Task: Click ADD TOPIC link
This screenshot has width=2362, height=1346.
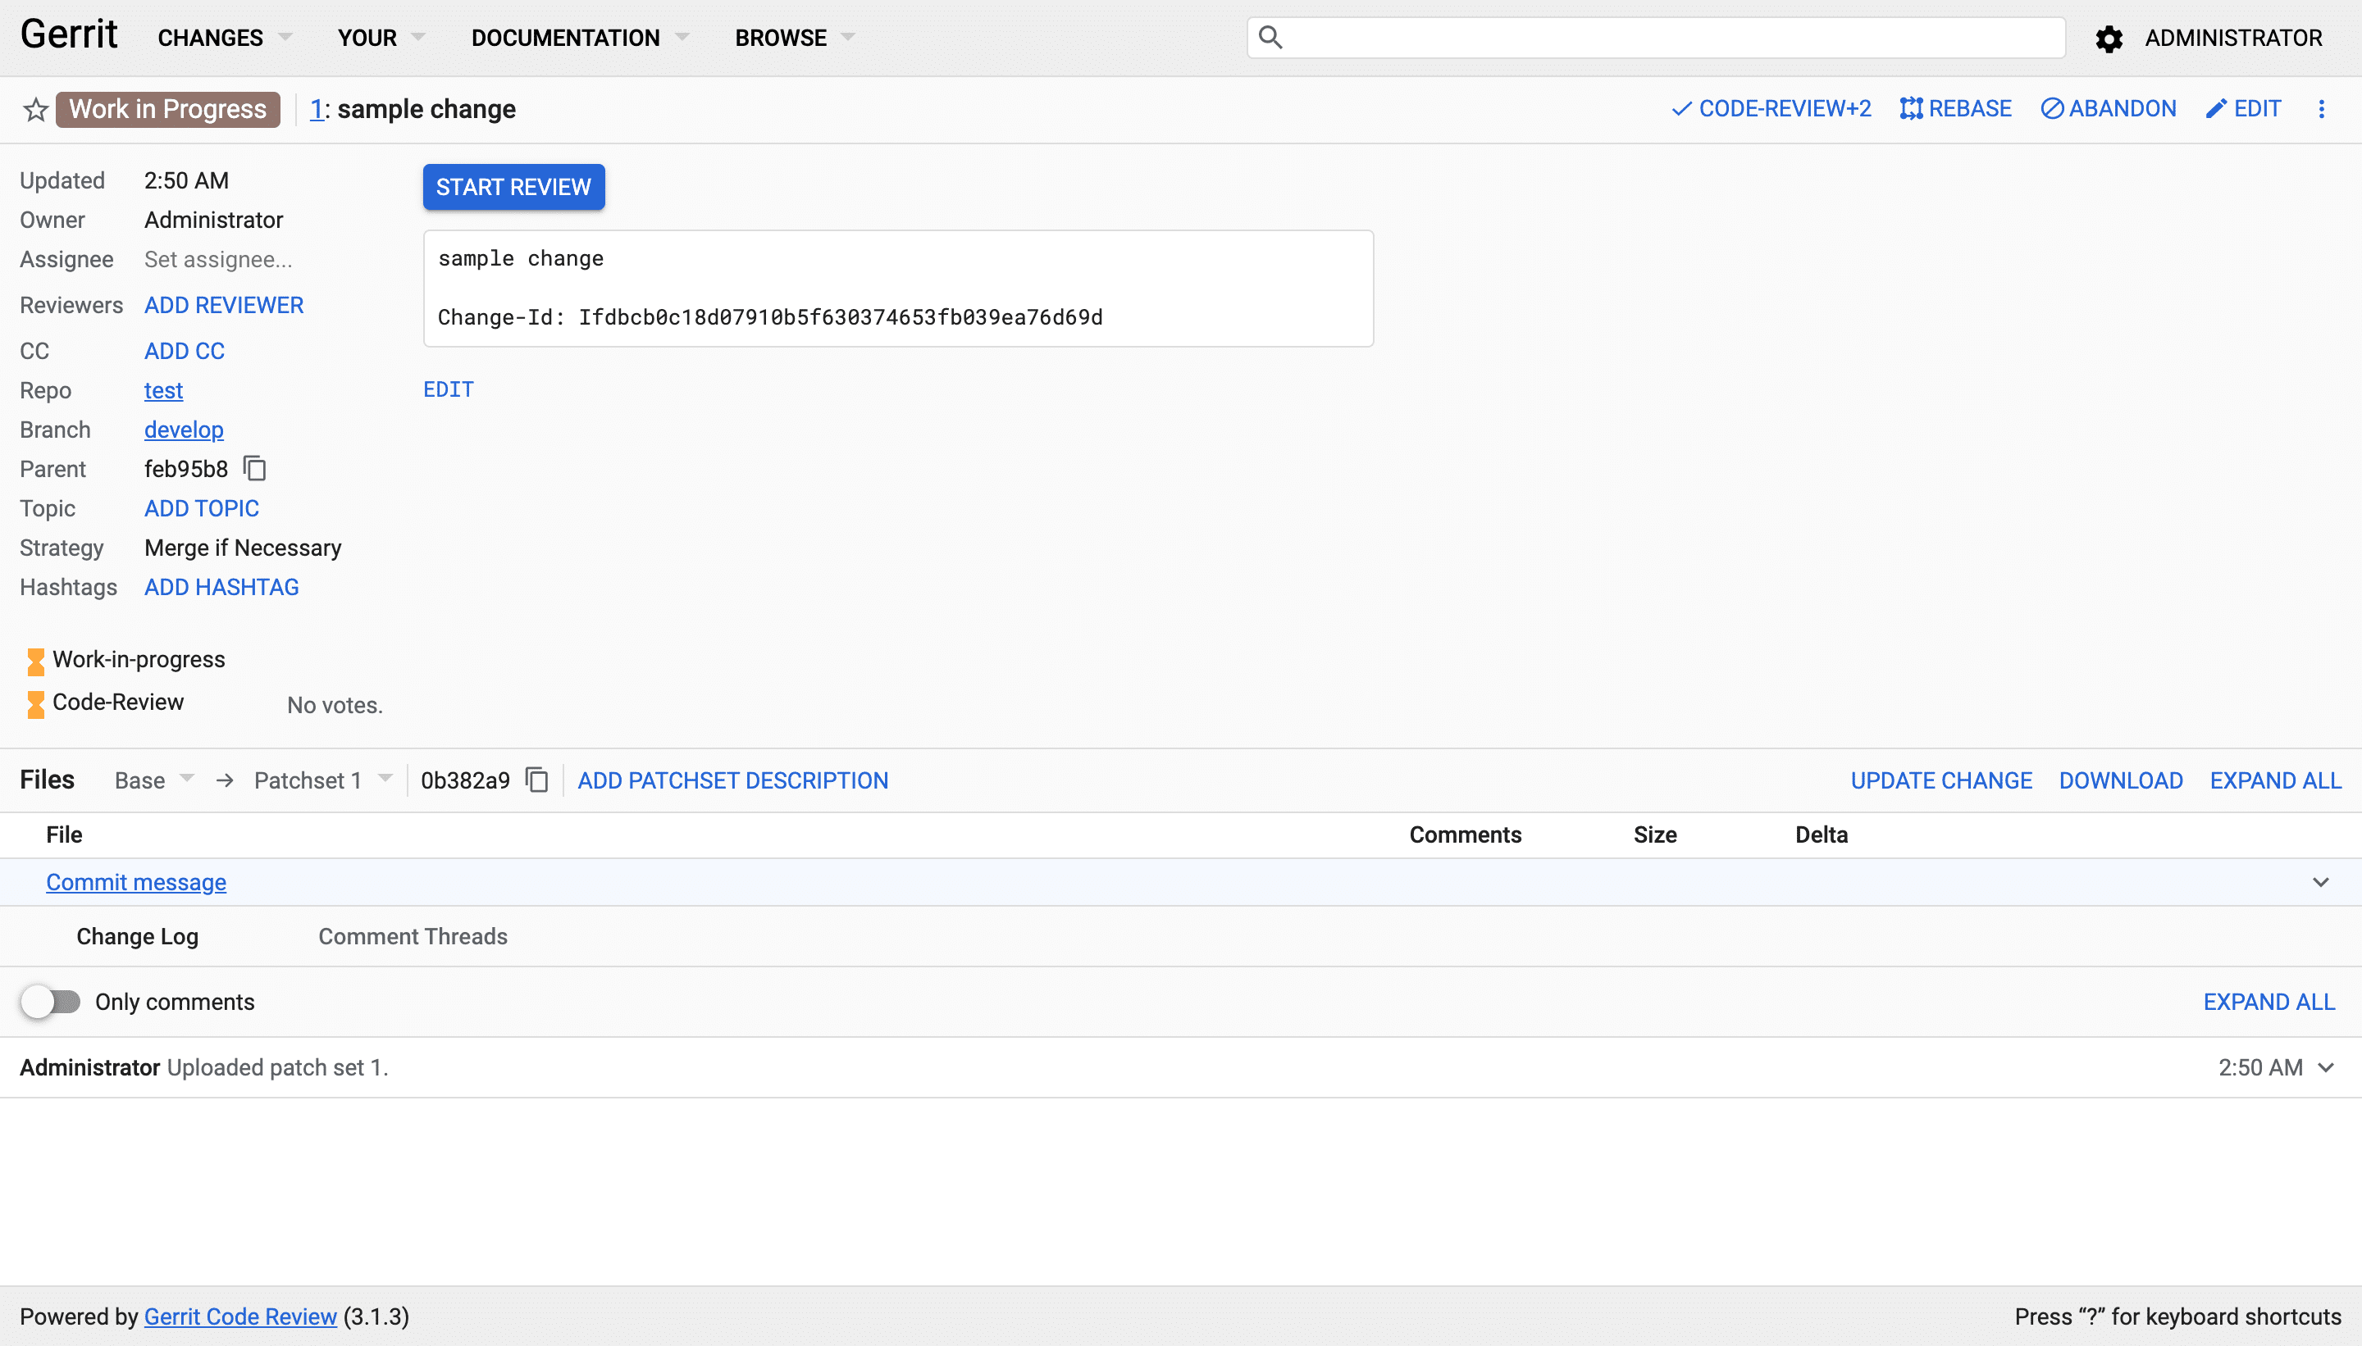Action: tap(201, 507)
